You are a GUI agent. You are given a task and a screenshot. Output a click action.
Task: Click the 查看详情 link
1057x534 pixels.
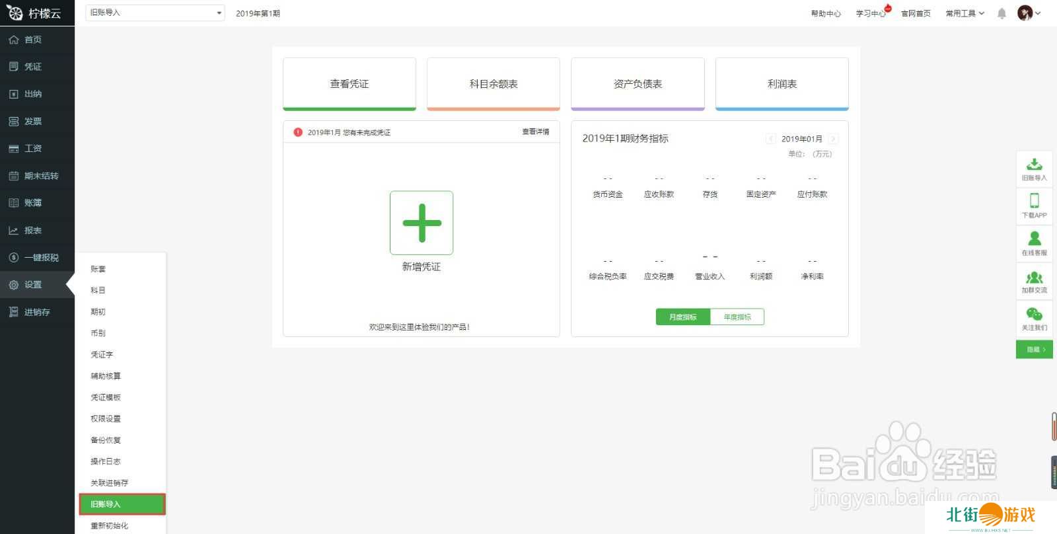coord(535,132)
